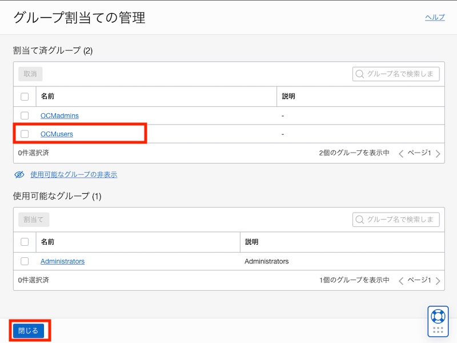The image size is (457, 343).
Task: Click next page arrow in available groups table
Action: [x=438, y=281]
